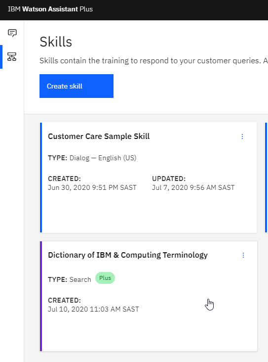Select text 'Dialog — English (US)'
Screen dimensions: 268x362
pos(103,158)
